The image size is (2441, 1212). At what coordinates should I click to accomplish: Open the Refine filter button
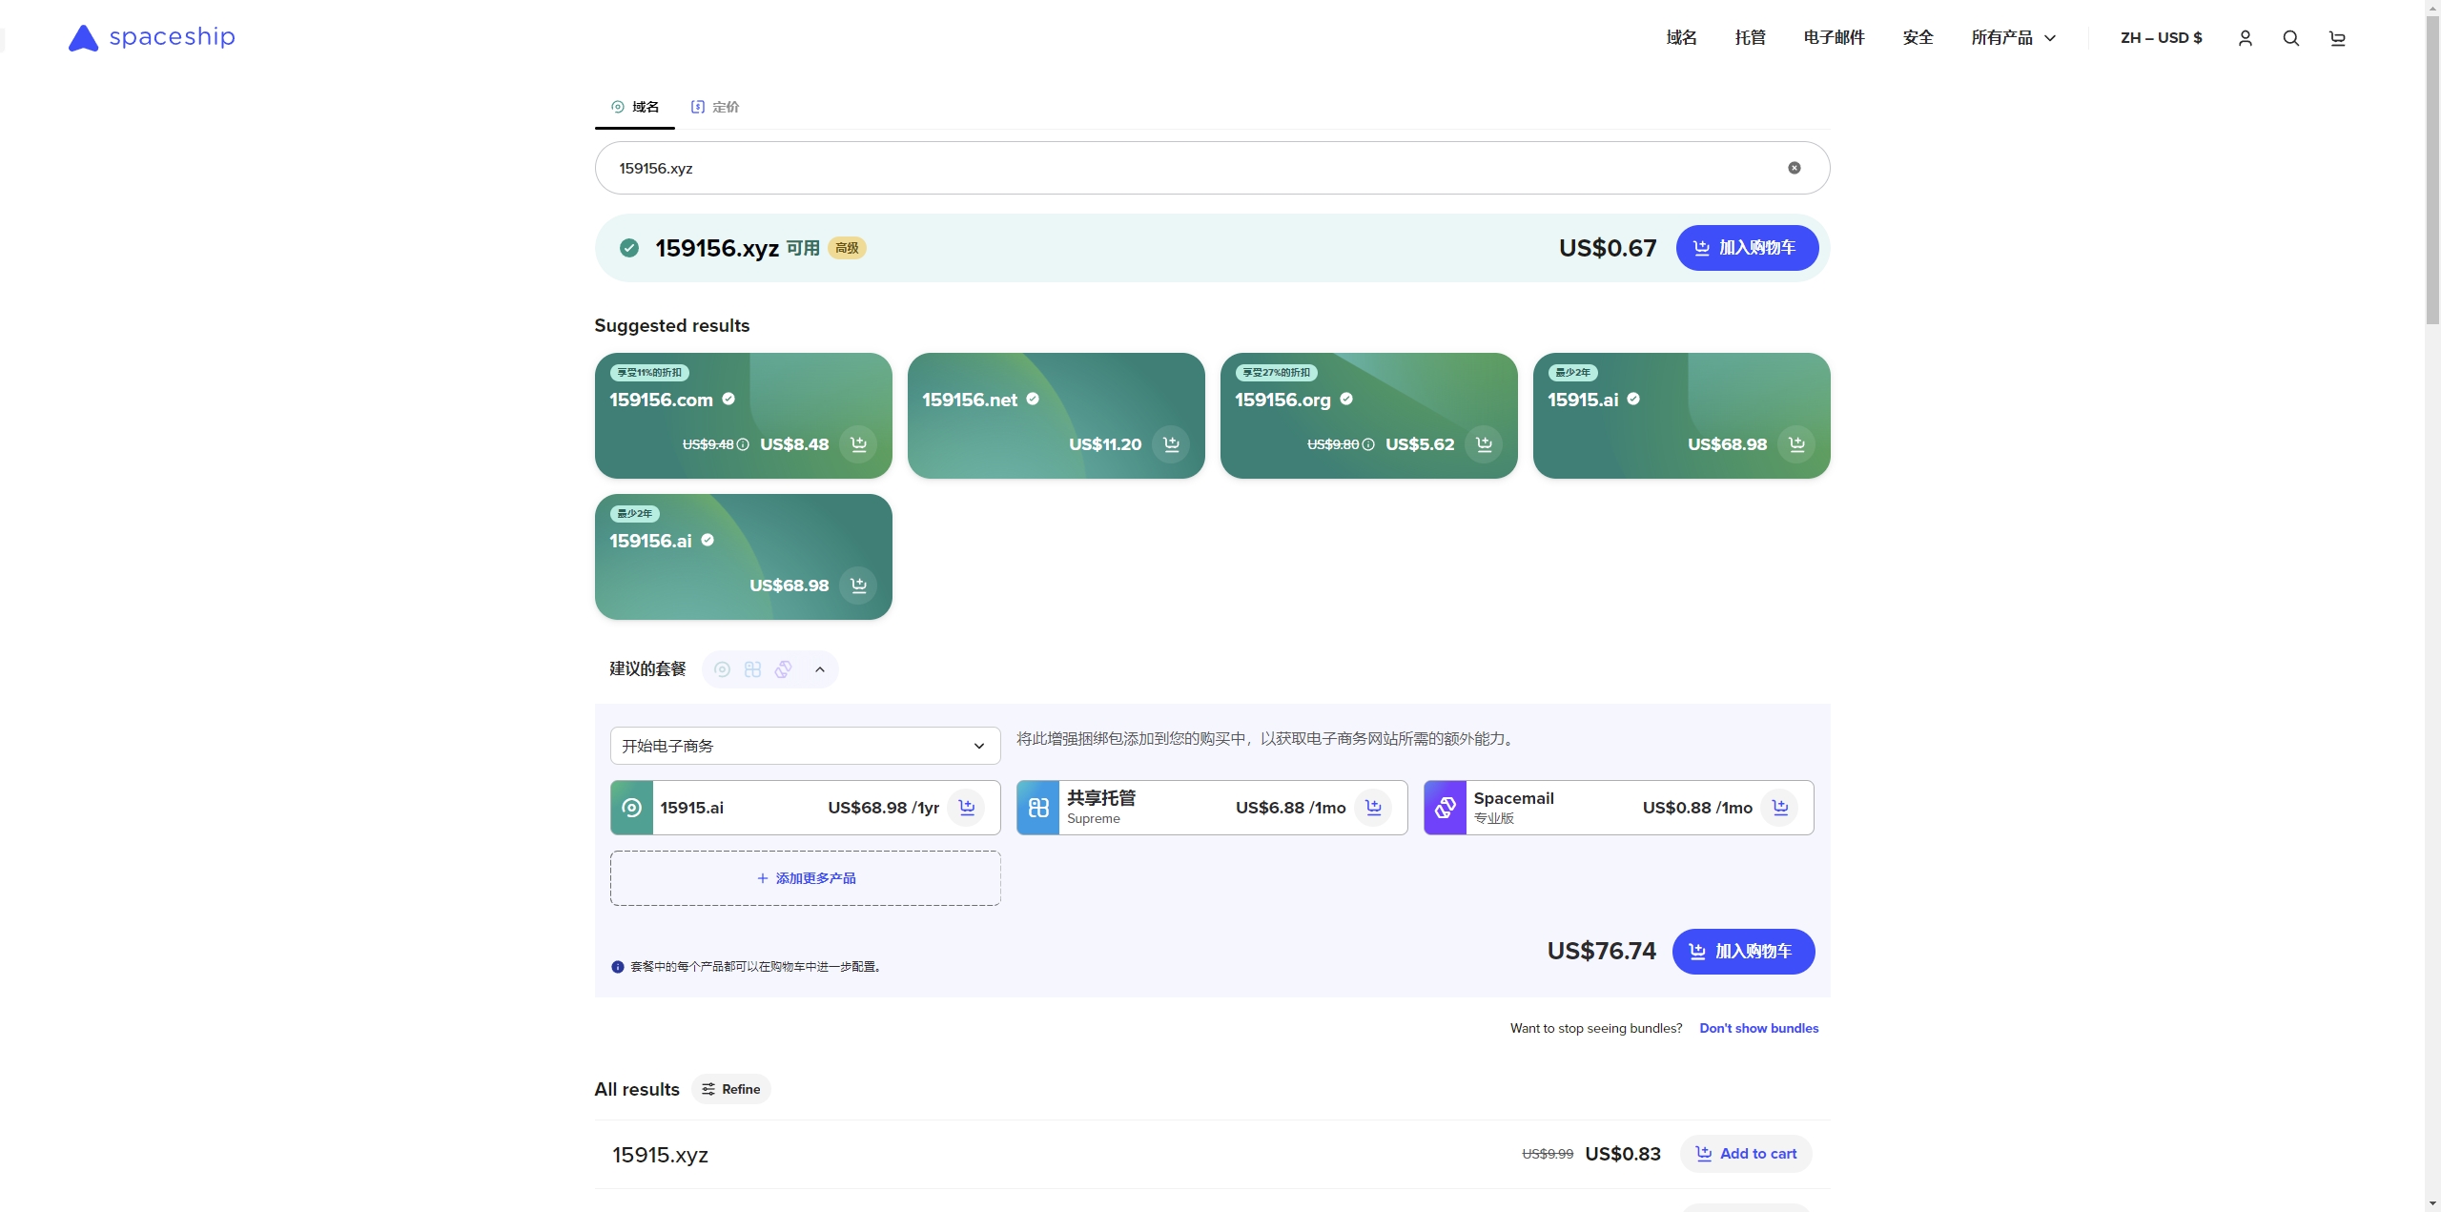pos(731,1089)
